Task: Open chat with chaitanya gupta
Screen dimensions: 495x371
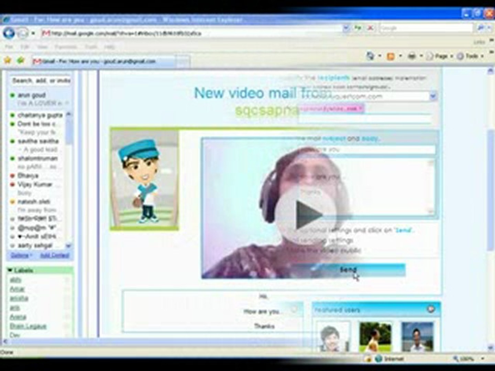Action: tap(40, 115)
